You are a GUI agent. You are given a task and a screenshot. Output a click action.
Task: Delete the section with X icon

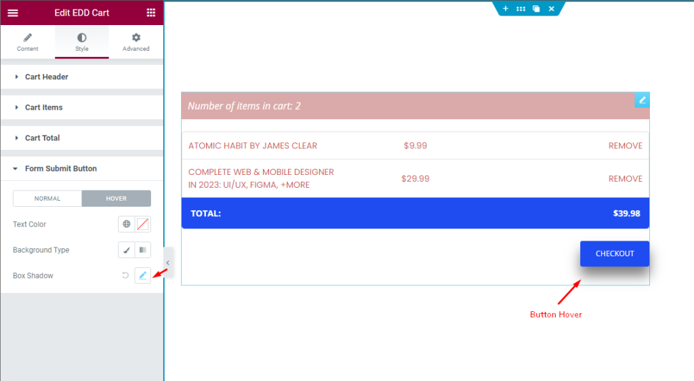(x=552, y=8)
